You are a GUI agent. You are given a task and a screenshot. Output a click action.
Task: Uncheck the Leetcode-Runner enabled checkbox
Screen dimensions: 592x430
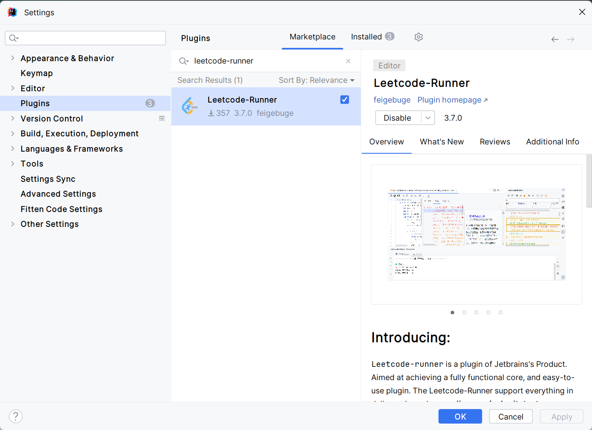(x=345, y=100)
